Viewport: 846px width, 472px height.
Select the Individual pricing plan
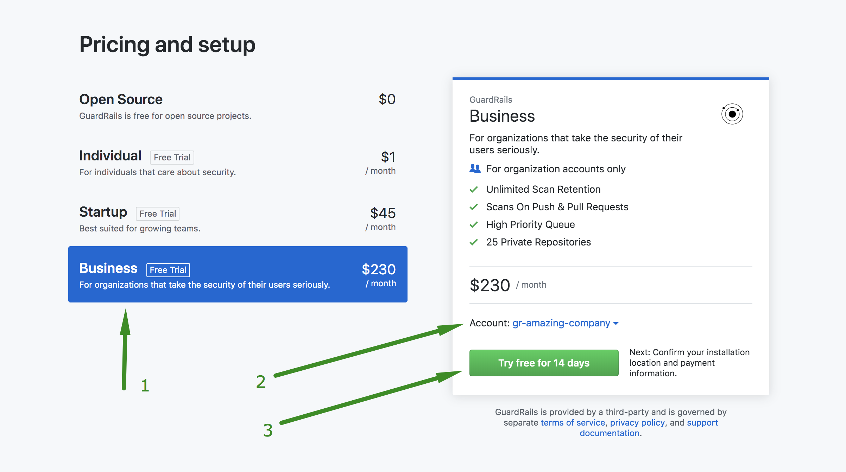[237, 162]
